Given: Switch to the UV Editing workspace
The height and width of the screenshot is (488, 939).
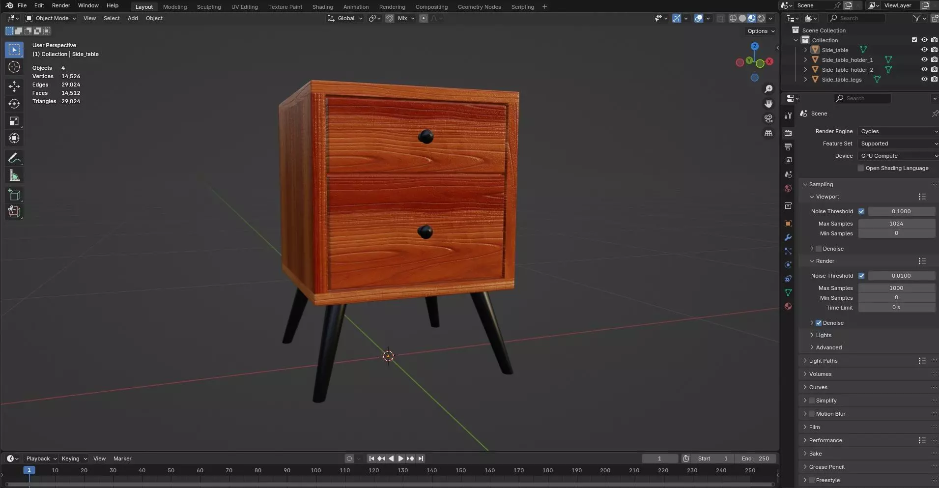Looking at the screenshot, I should tap(244, 7).
